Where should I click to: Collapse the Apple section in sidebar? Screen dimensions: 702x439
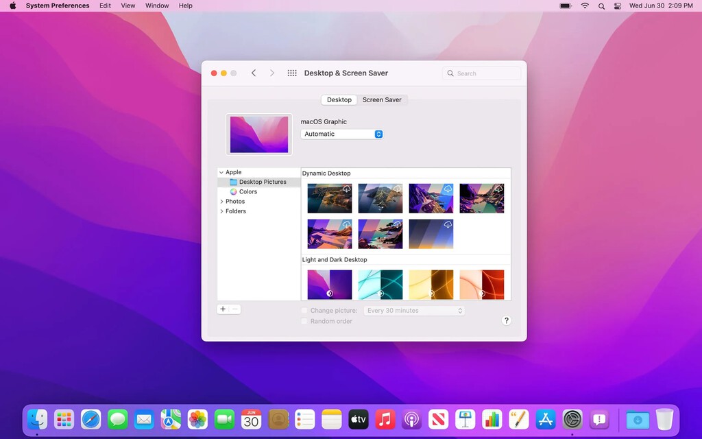(x=221, y=172)
